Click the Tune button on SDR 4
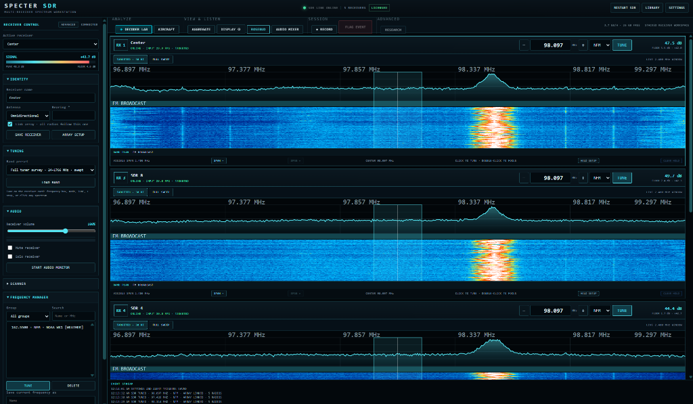The height and width of the screenshot is (404, 693). tap(622, 311)
